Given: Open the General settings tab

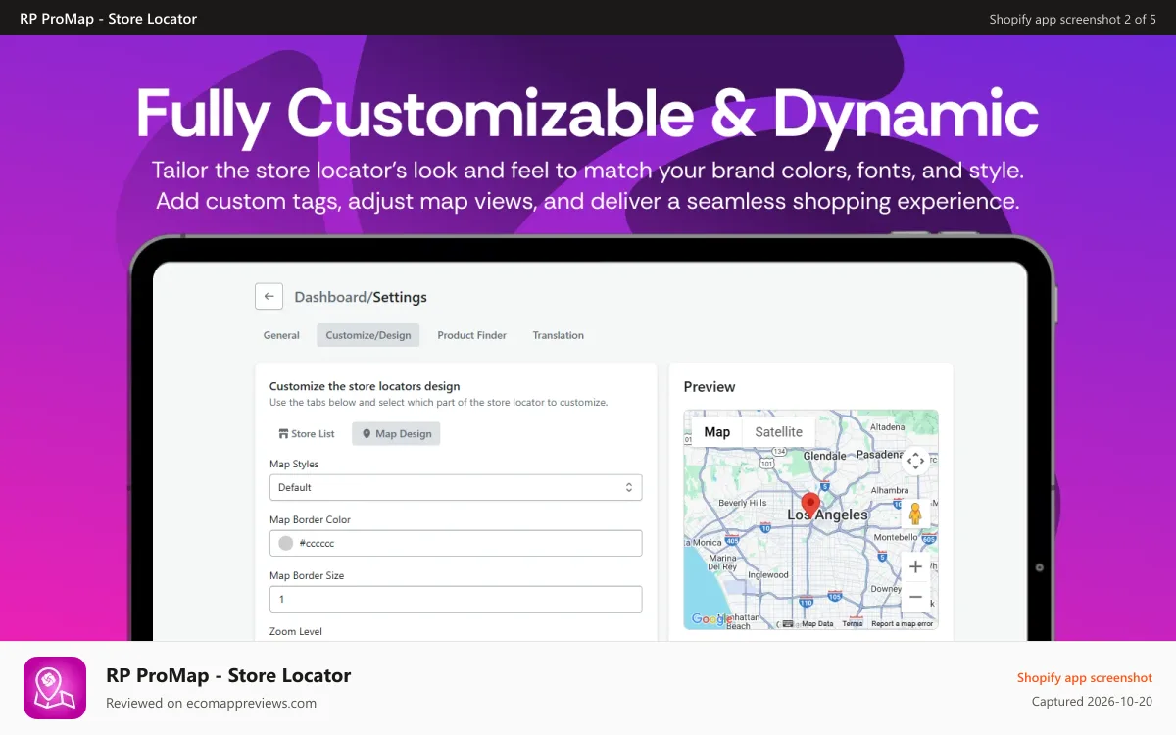Looking at the screenshot, I should tap(281, 335).
